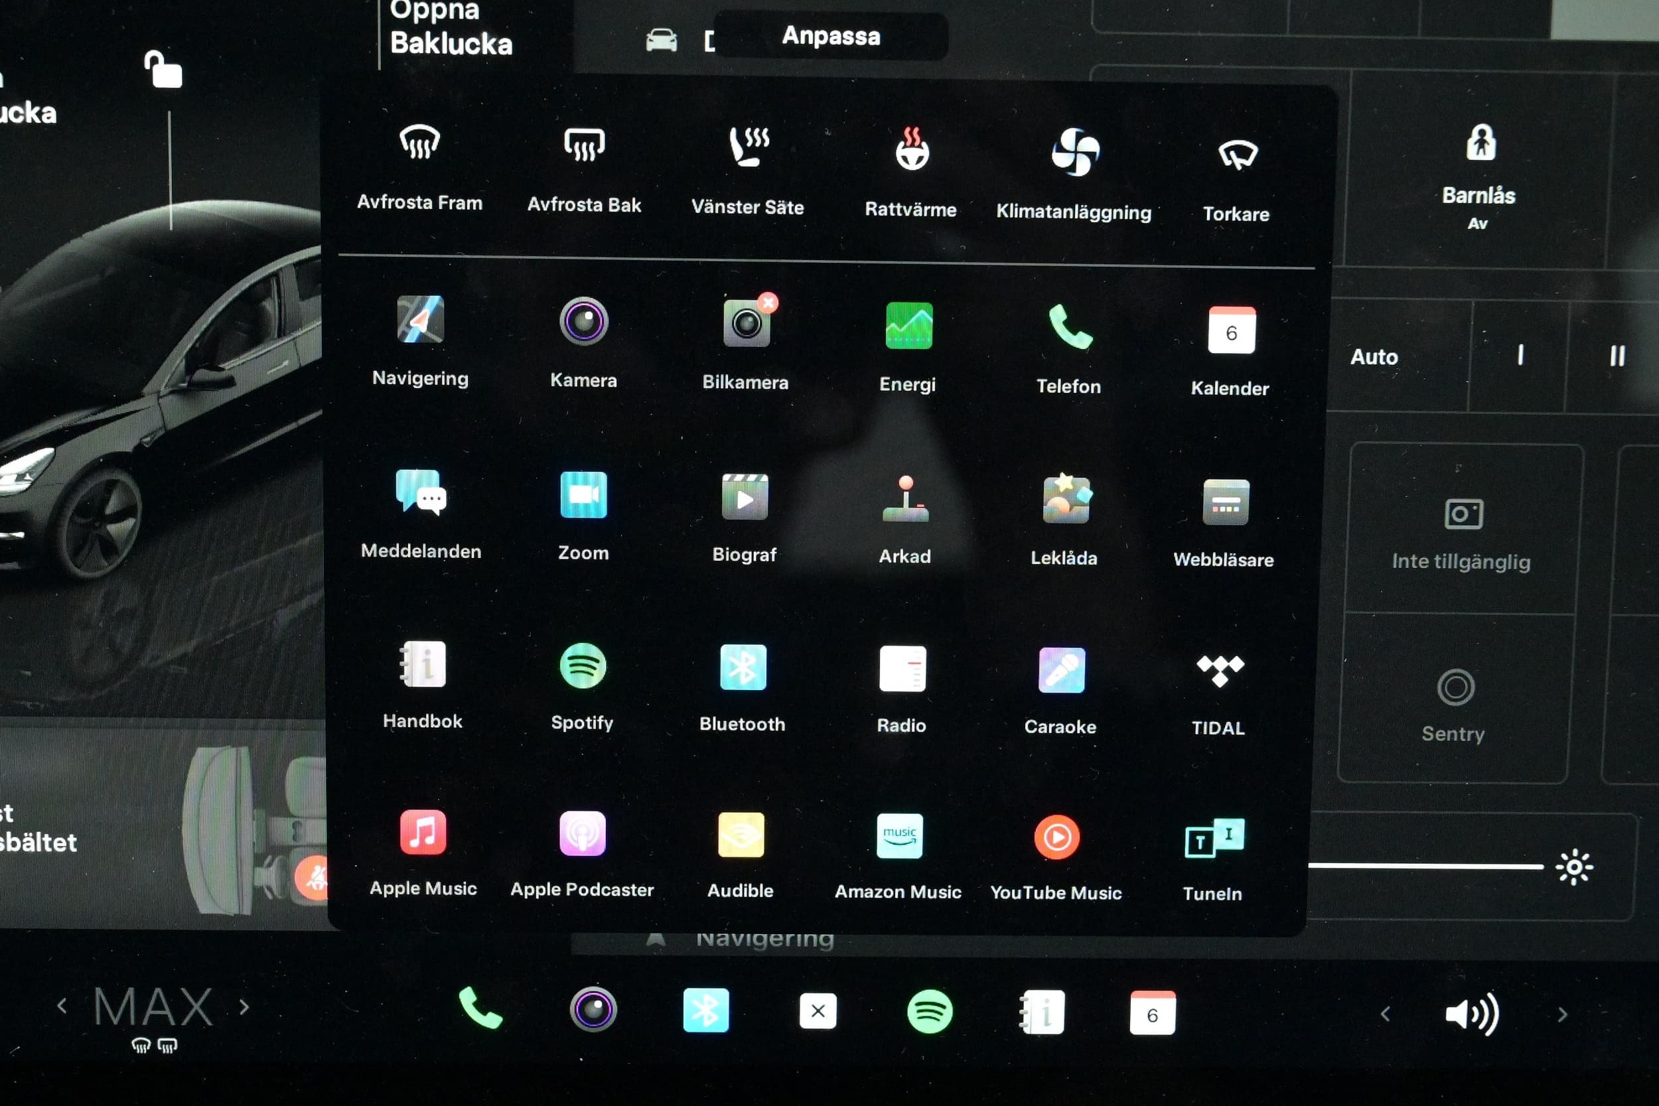Image resolution: width=1659 pixels, height=1106 pixels.
Task: Launch the Caraoke app
Action: pyautogui.click(x=1061, y=691)
